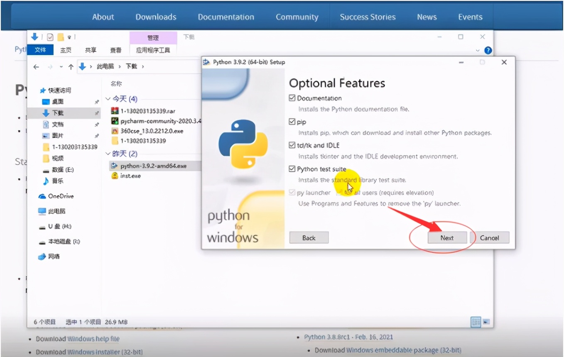Collapse the 今天 (4) file group
Viewport: 564px width, 357px height.
pyautogui.click(x=108, y=99)
